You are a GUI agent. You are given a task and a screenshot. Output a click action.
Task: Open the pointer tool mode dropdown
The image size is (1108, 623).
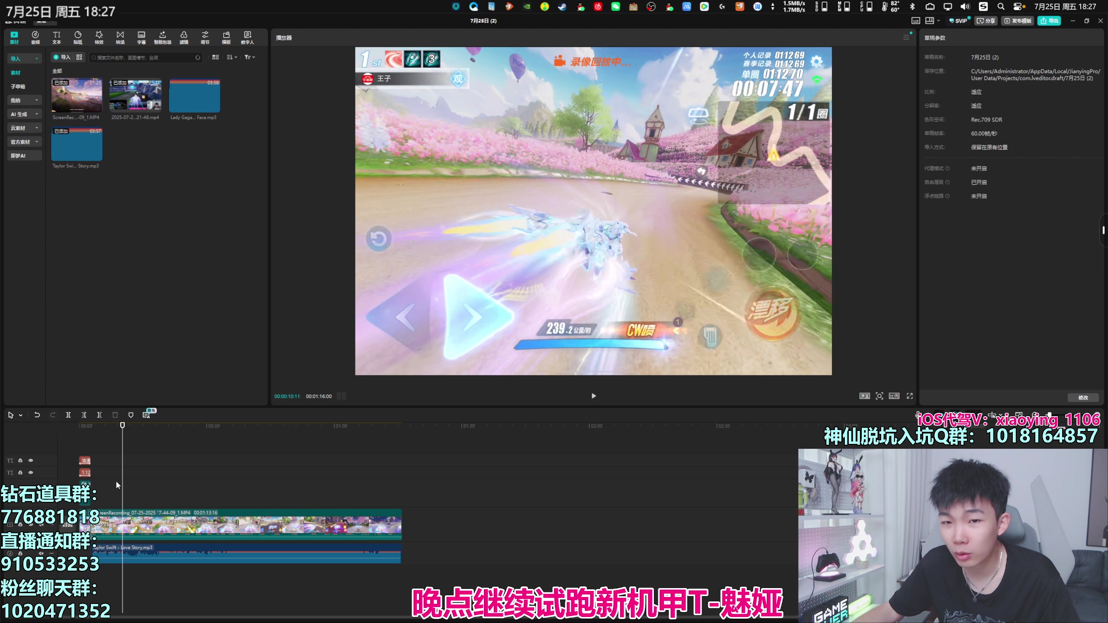click(20, 415)
